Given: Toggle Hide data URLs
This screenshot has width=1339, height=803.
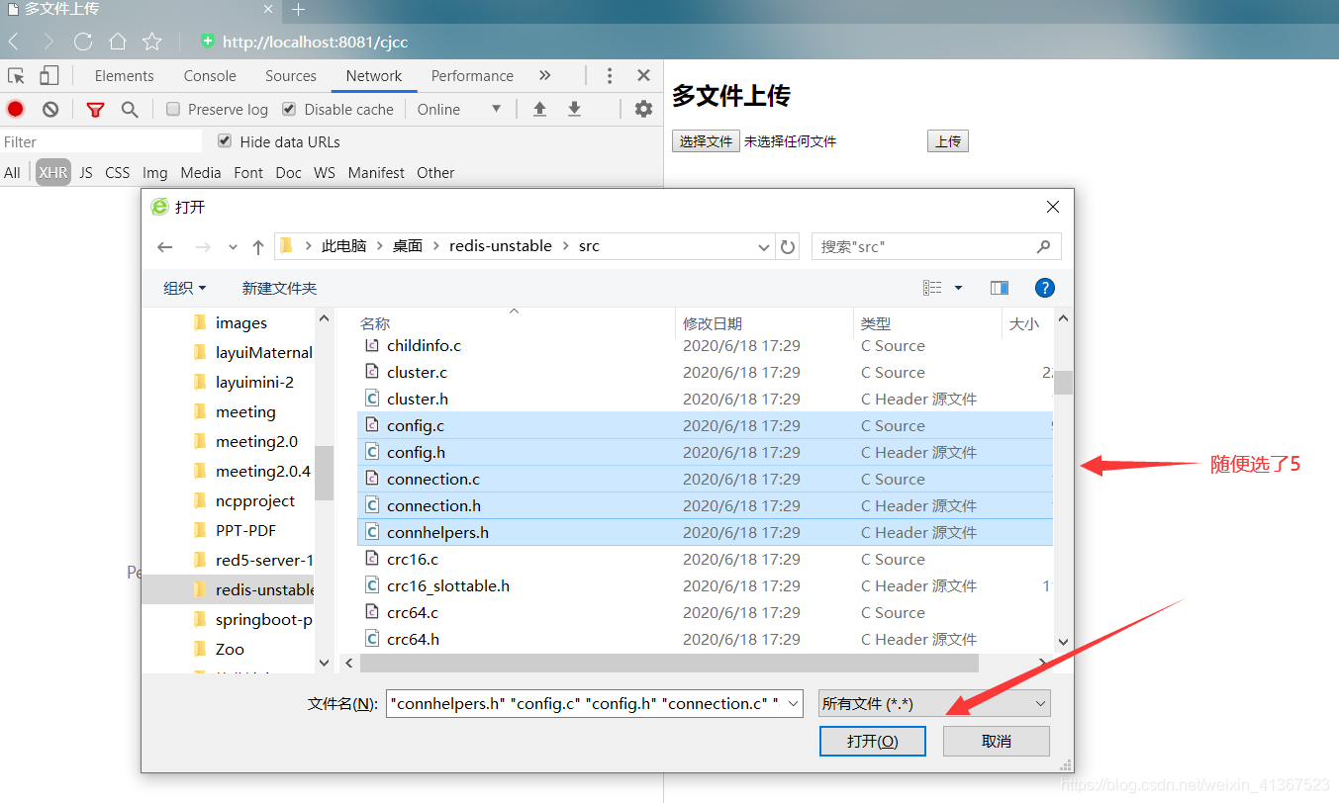Looking at the screenshot, I should [225, 141].
